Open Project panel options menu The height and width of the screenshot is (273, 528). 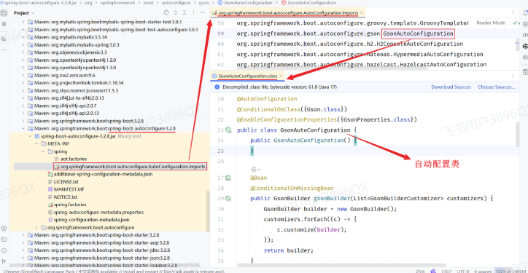click(x=193, y=13)
